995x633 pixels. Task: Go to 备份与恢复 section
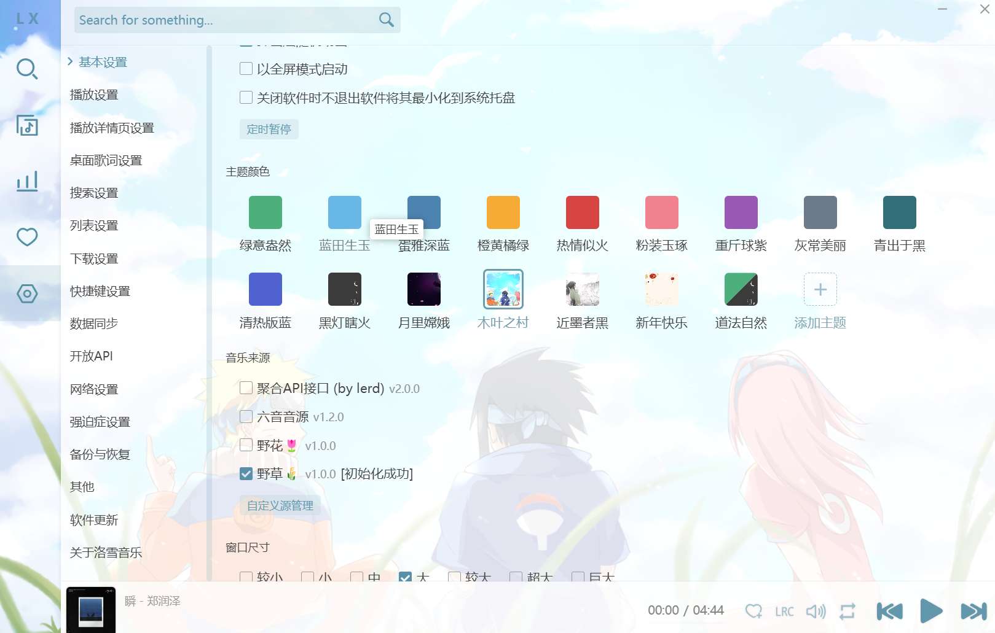pos(100,454)
